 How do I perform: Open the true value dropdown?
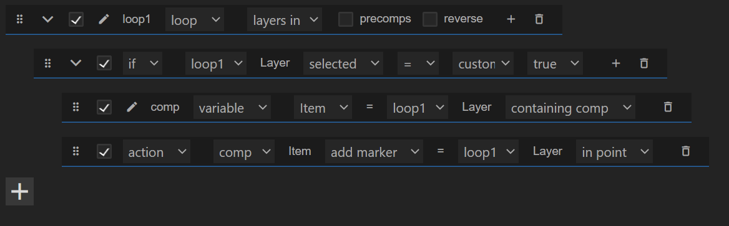pos(555,64)
